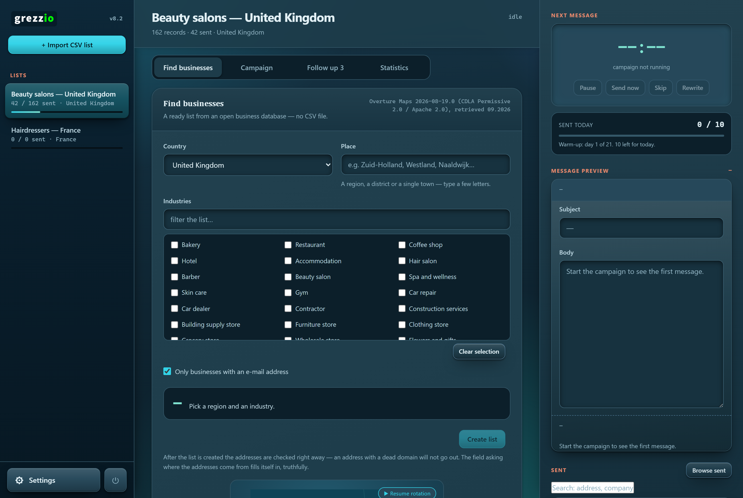This screenshot has height=498, width=743.
Task: Tick the Bakery checkbox
Action: (x=174, y=245)
